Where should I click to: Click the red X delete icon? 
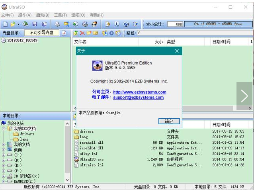click(82, 33)
